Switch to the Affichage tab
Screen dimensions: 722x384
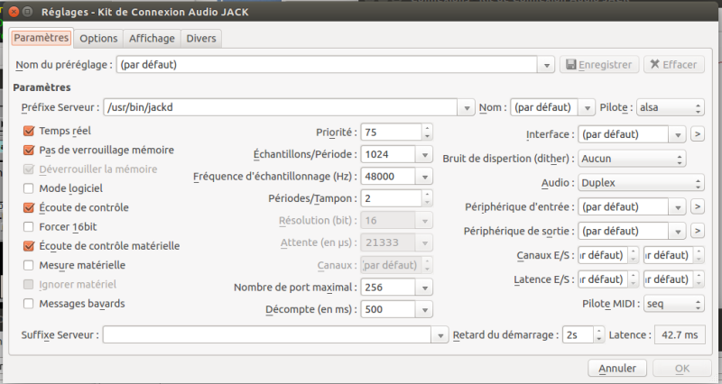pos(152,38)
